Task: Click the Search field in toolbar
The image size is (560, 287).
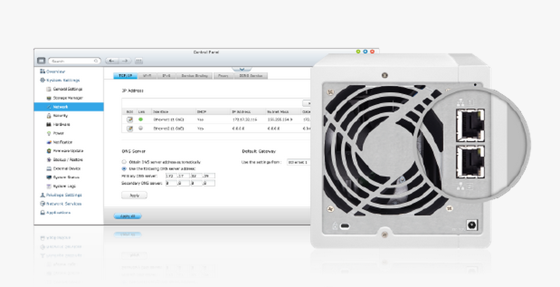Action: pos(75,61)
